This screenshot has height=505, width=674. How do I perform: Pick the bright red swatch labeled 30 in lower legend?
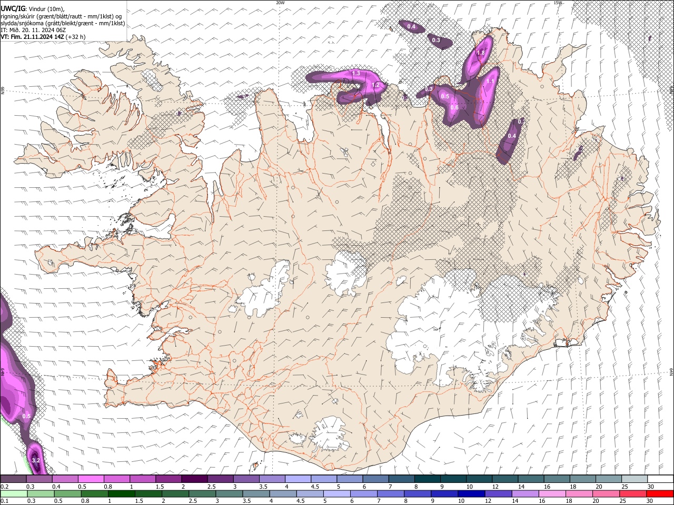point(660,493)
